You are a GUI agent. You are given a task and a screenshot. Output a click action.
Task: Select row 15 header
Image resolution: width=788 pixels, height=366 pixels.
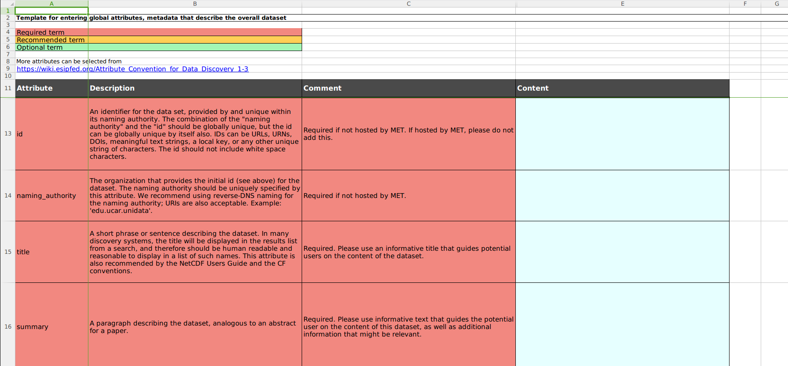[7, 252]
